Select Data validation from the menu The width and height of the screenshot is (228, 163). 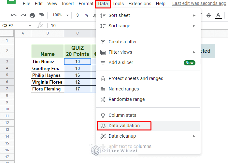(x=148, y=126)
